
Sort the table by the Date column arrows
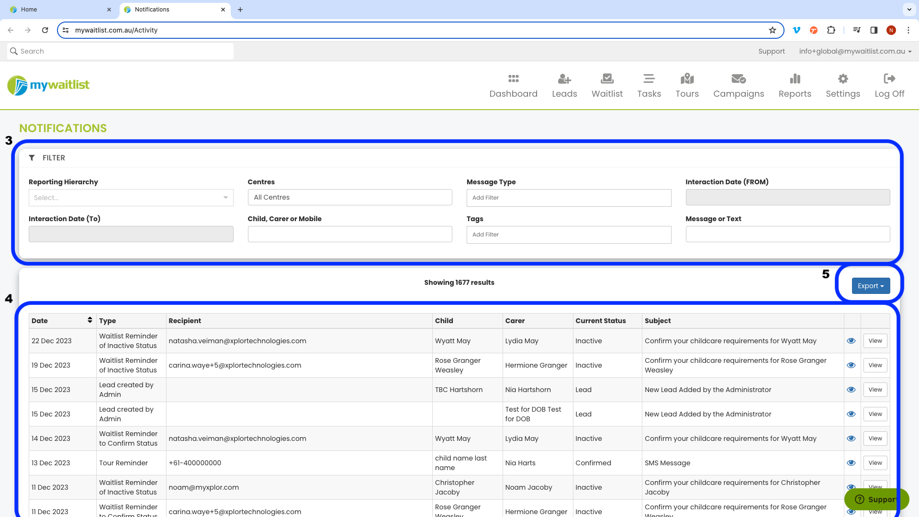coord(90,320)
